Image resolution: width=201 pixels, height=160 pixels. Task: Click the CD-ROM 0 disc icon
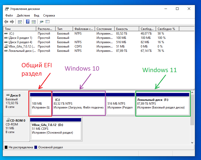[x=8, y=120]
